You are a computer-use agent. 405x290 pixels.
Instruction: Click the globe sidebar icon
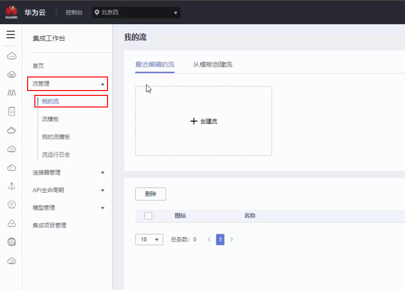(x=12, y=242)
